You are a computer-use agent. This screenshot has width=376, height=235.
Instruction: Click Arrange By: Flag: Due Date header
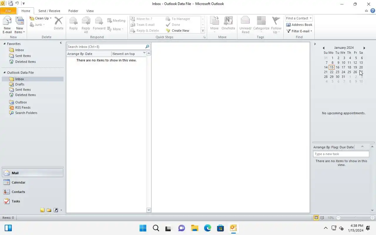(x=334, y=147)
